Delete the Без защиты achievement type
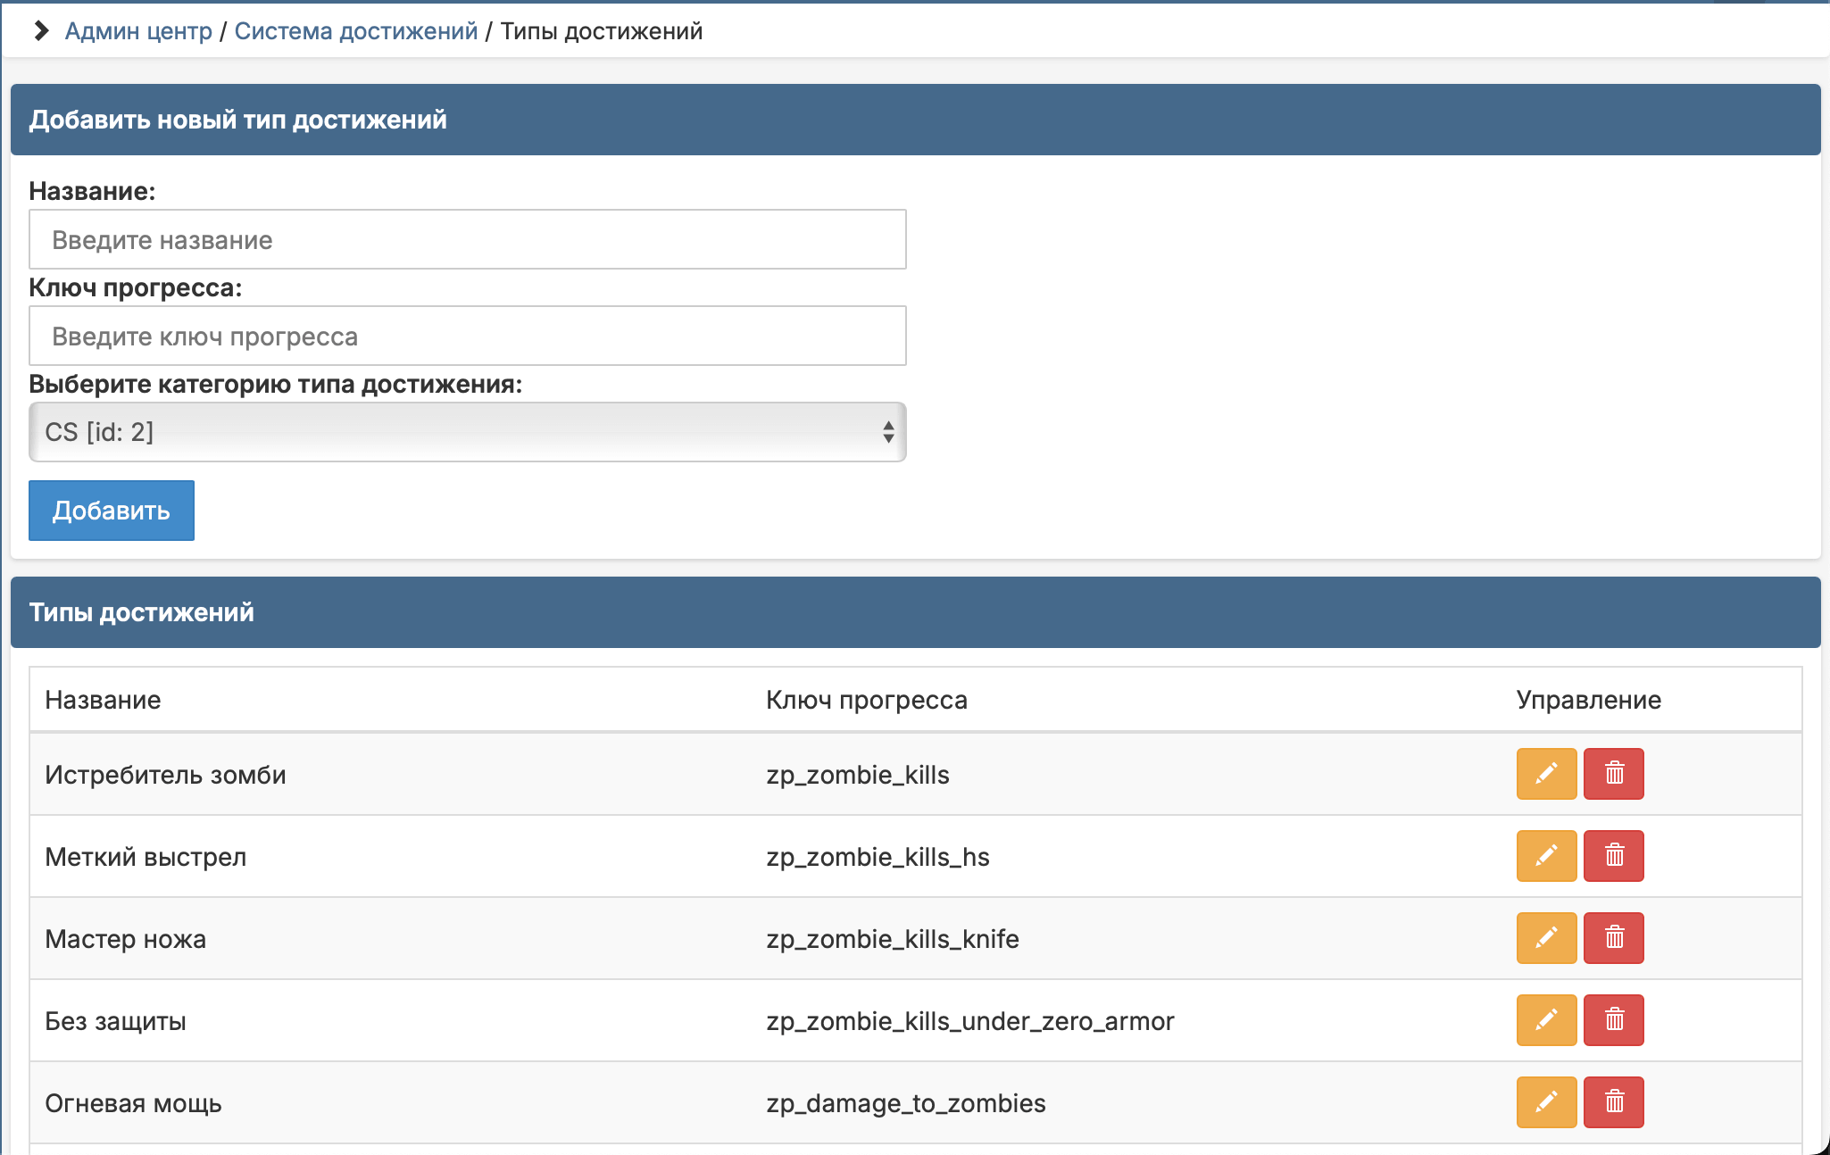The image size is (1830, 1155). pos(1613,1019)
